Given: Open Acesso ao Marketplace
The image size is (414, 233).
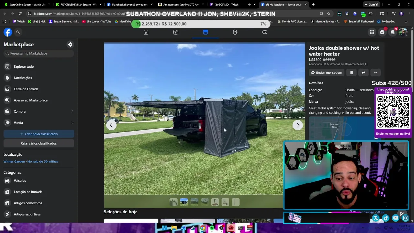Looking at the screenshot, I should coord(39,100).
